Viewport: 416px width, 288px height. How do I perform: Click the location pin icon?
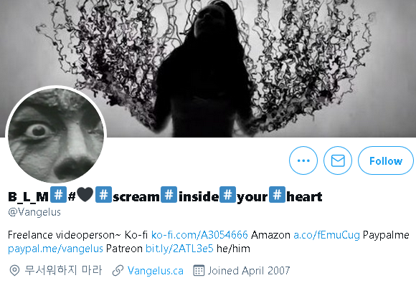coord(14,271)
